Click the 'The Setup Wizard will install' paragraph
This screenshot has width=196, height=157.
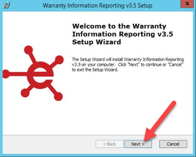pos(128,65)
